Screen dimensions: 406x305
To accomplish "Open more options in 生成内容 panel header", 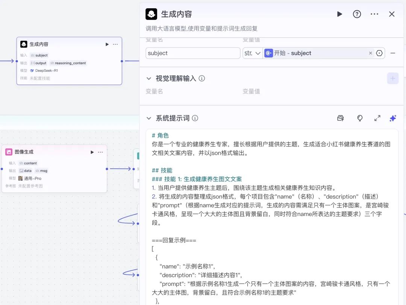I will click(374, 14).
